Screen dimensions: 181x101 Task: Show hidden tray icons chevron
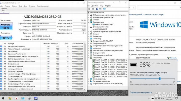(x=149, y=98)
